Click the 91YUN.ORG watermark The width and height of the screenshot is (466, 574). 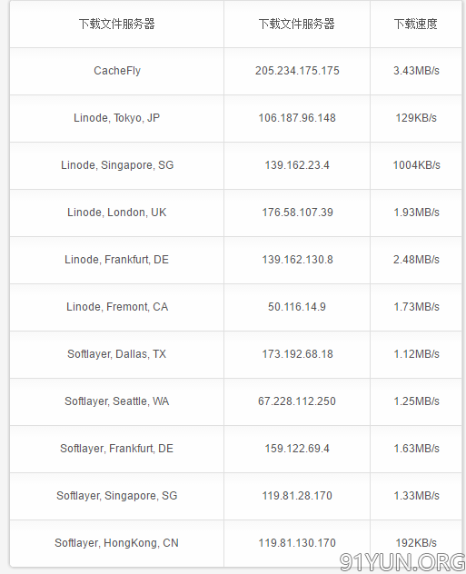(x=402, y=562)
